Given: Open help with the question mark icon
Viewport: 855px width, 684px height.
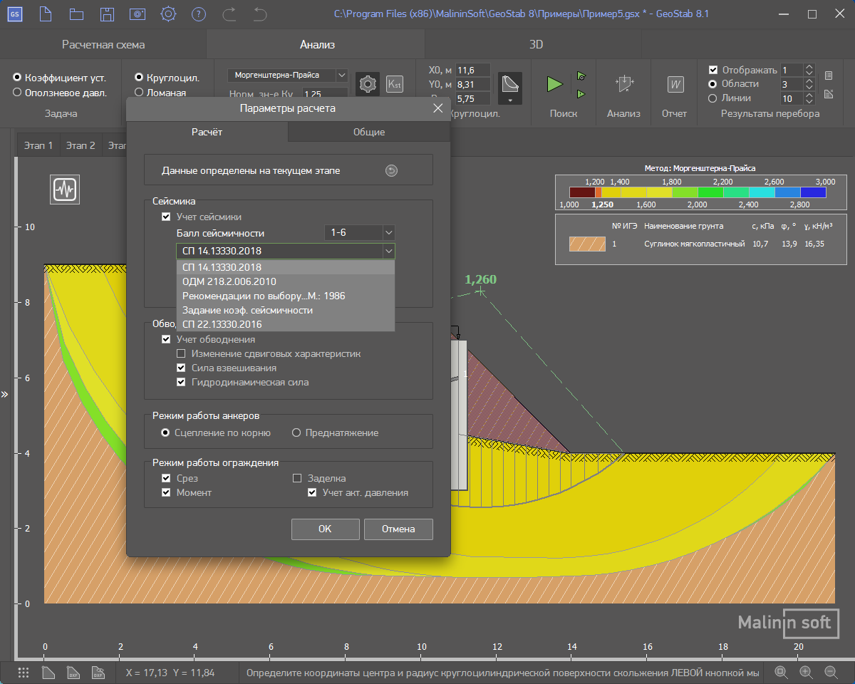Looking at the screenshot, I should [x=199, y=14].
